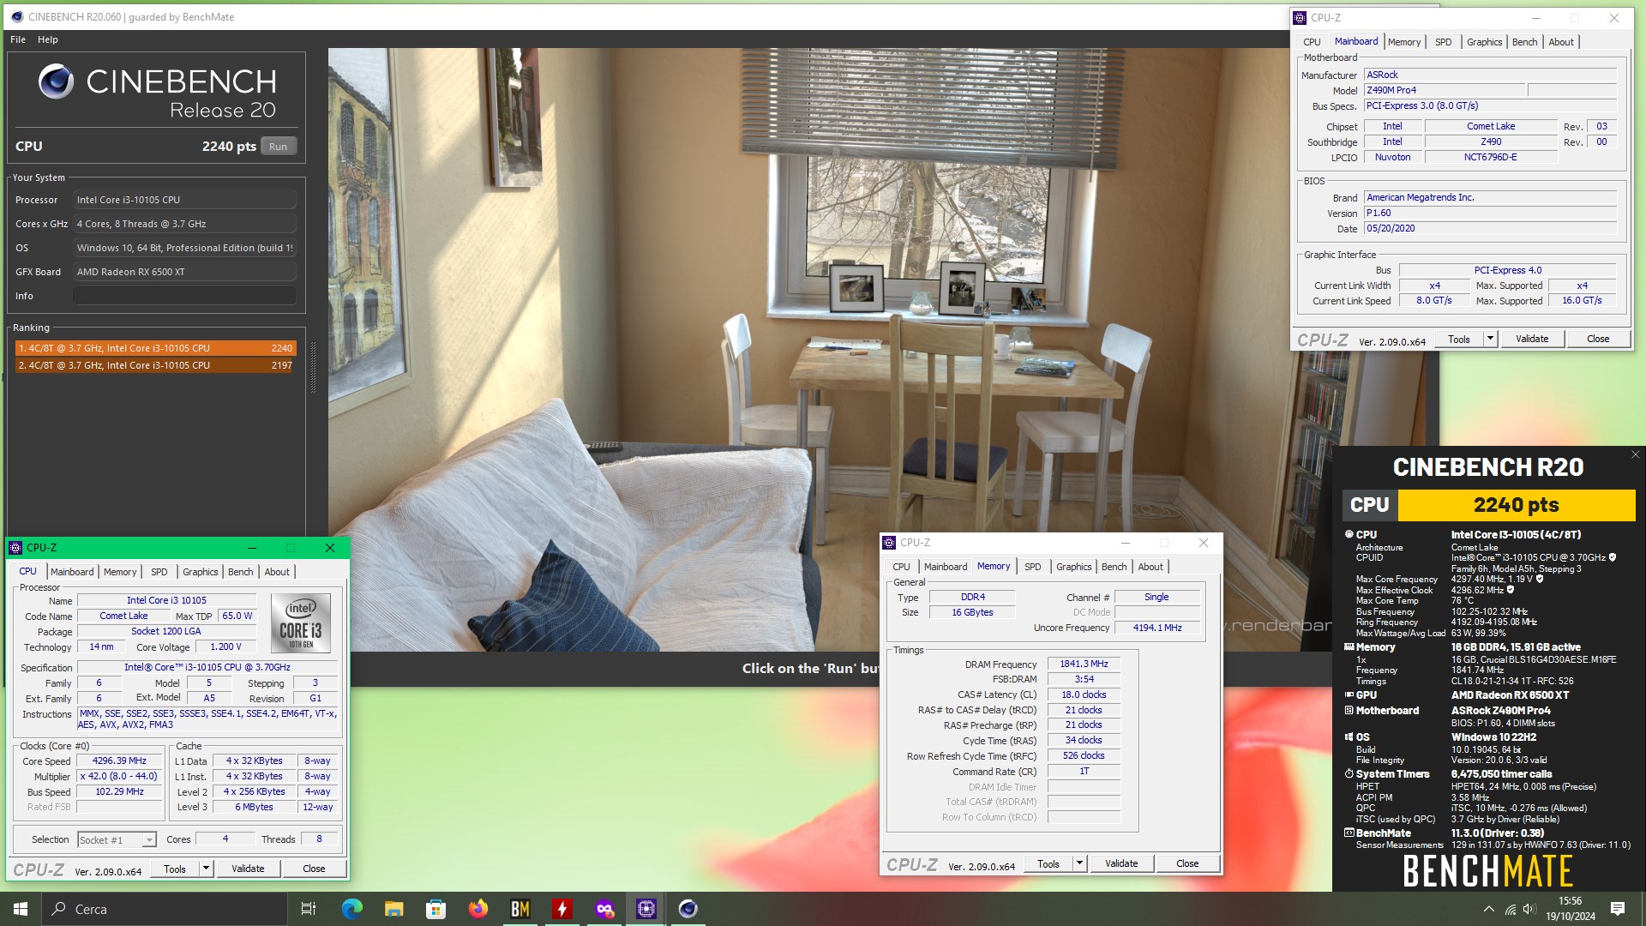This screenshot has width=1646, height=926.
Task: Click the CPU-Z title bar icon in the Memory window
Action: click(x=889, y=543)
